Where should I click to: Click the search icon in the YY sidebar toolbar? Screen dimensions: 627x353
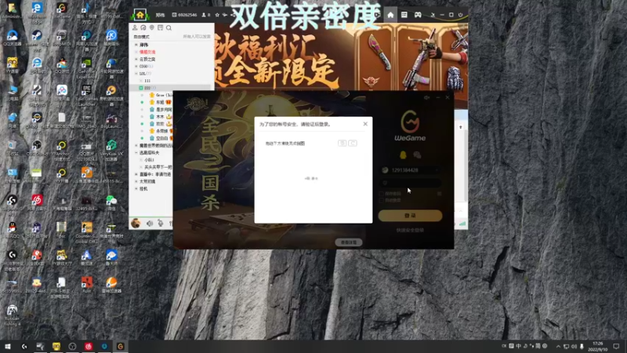(169, 27)
